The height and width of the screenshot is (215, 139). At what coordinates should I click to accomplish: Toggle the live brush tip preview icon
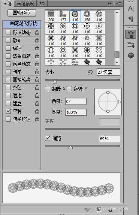(x=87, y=209)
